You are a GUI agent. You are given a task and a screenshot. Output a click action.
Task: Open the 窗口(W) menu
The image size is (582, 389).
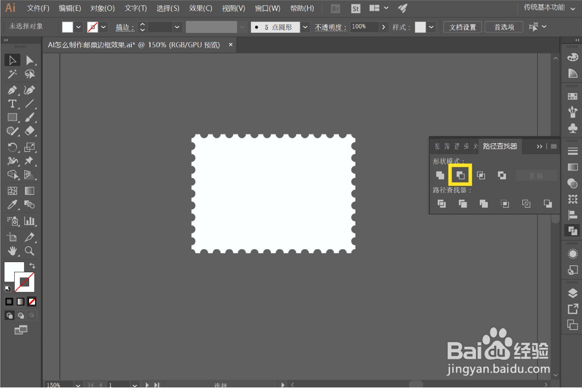click(x=267, y=8)
